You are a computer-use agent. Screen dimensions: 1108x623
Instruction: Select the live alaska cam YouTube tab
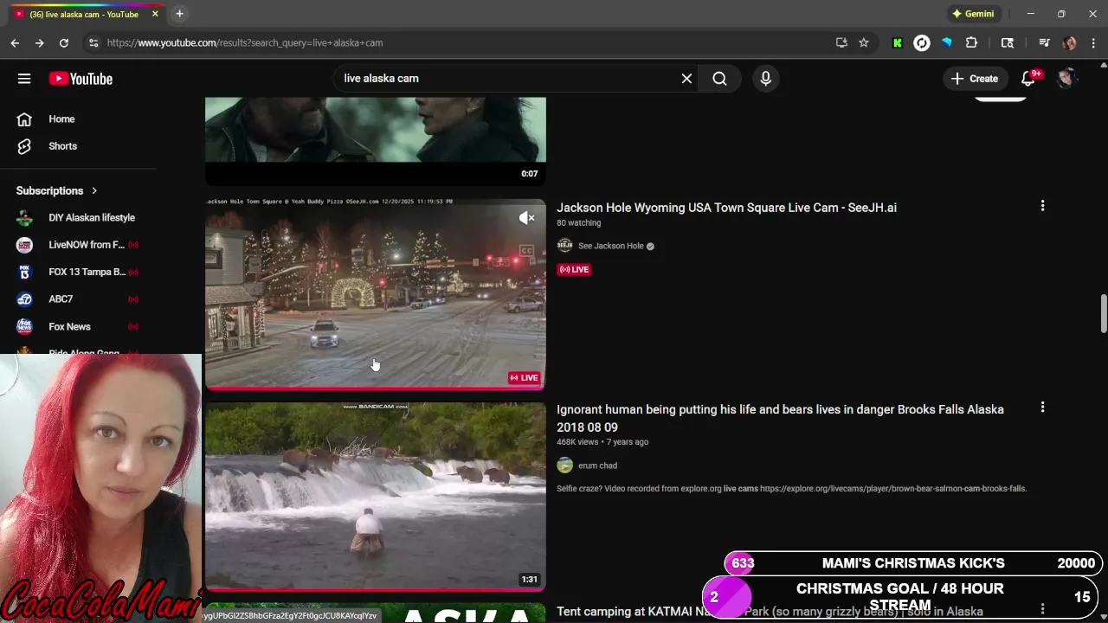(83, 14)
